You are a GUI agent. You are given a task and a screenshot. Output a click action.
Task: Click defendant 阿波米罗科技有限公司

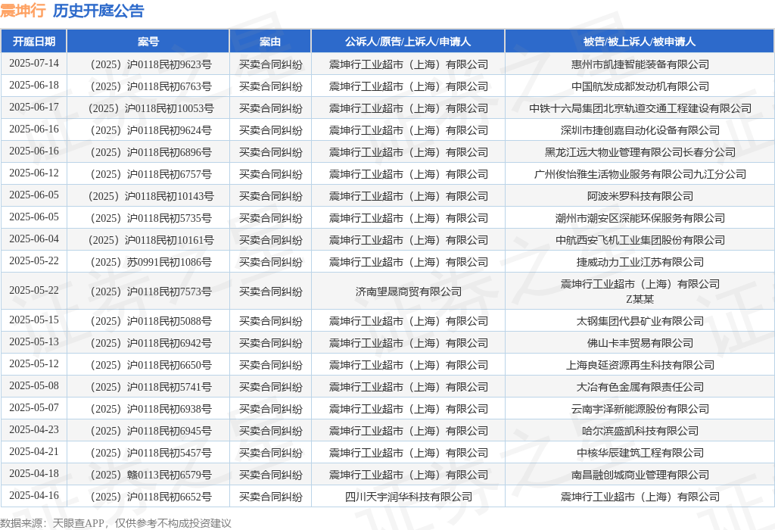point(640,196)
